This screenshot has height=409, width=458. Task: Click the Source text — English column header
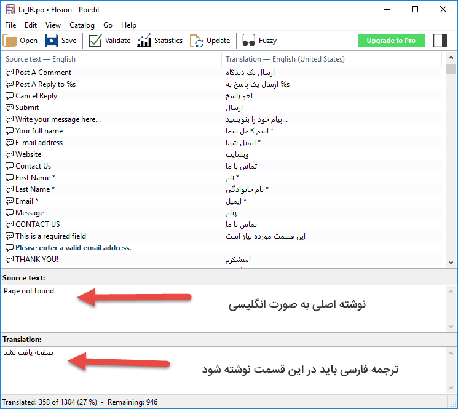pyautogui.click(x=111, y=59)
